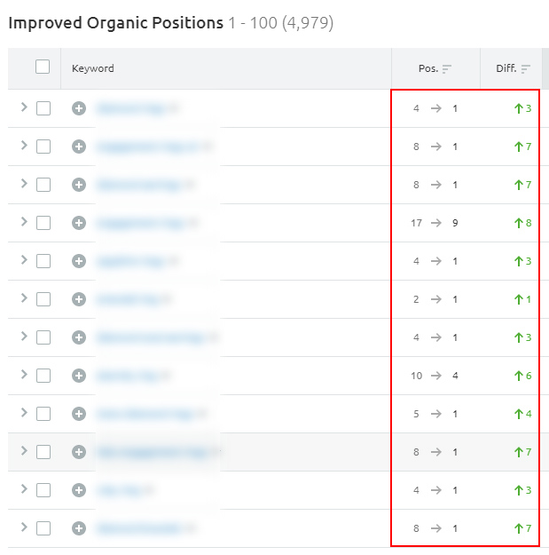
Task: Open keyword link in the 10 → 4 row
Action: (x=126, y=376)
